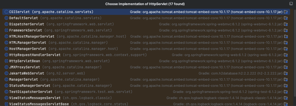The width and height of the screenshot is (296, 106).
Task: Select TestDispatcherServlet entry
Action: point(146,92)
